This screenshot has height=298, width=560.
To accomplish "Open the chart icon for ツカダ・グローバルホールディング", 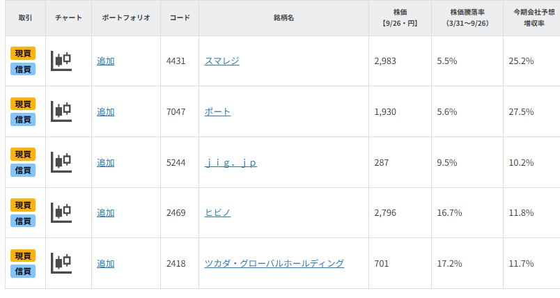I will tap(62, 263).
